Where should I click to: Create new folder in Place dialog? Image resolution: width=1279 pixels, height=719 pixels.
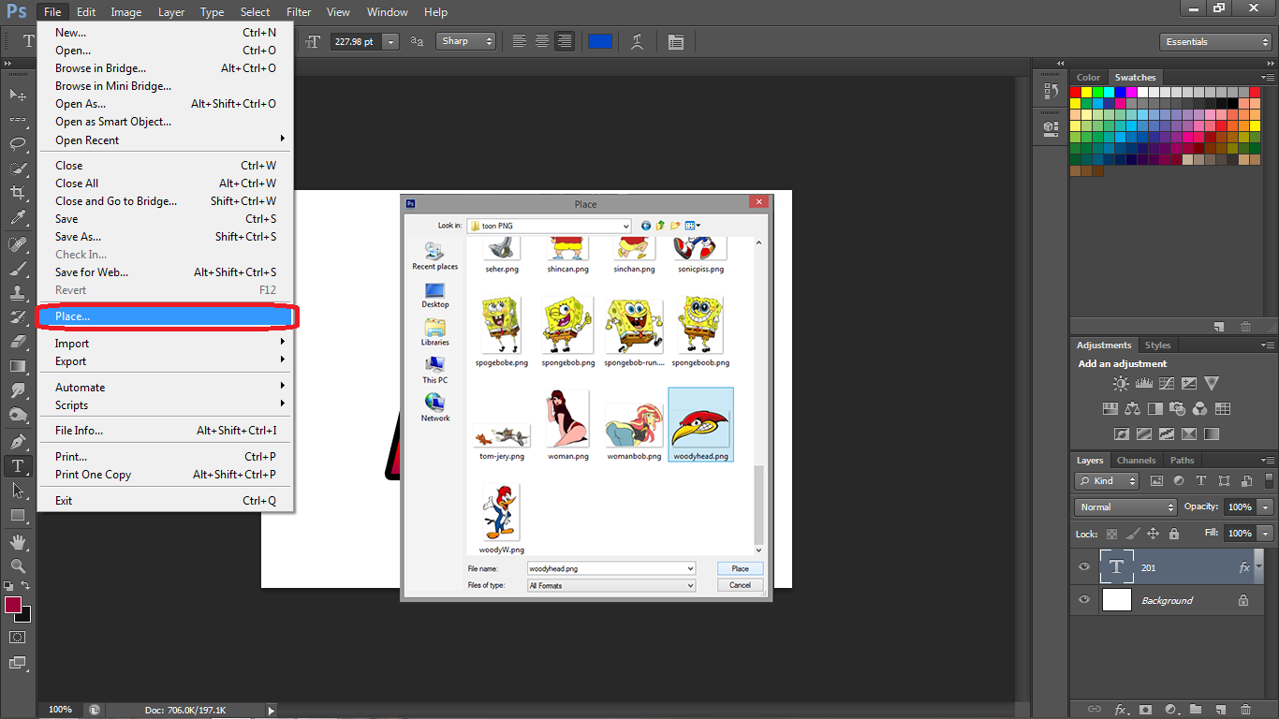click(x=675, y=226)
